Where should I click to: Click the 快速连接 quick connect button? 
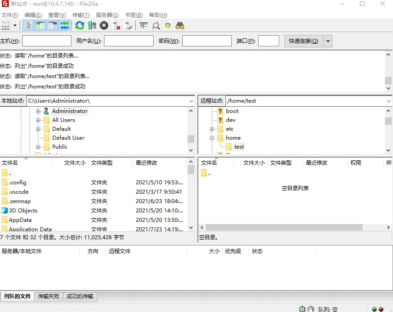tap(304, 41)
